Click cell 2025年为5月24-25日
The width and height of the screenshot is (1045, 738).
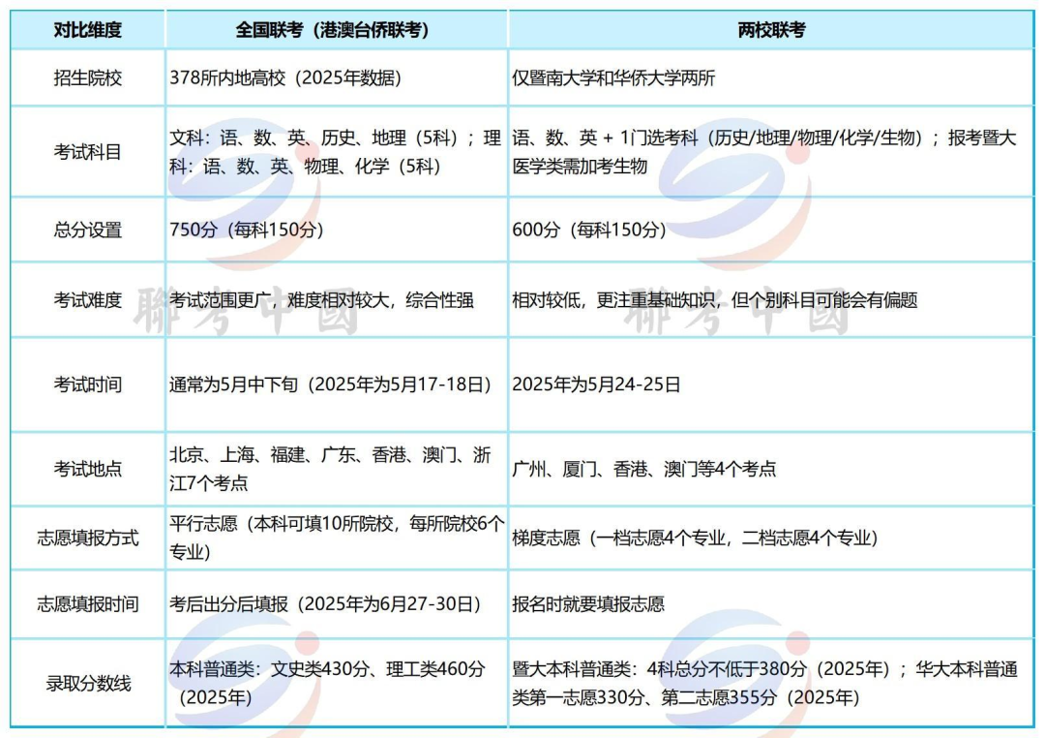tap(771, 384)
